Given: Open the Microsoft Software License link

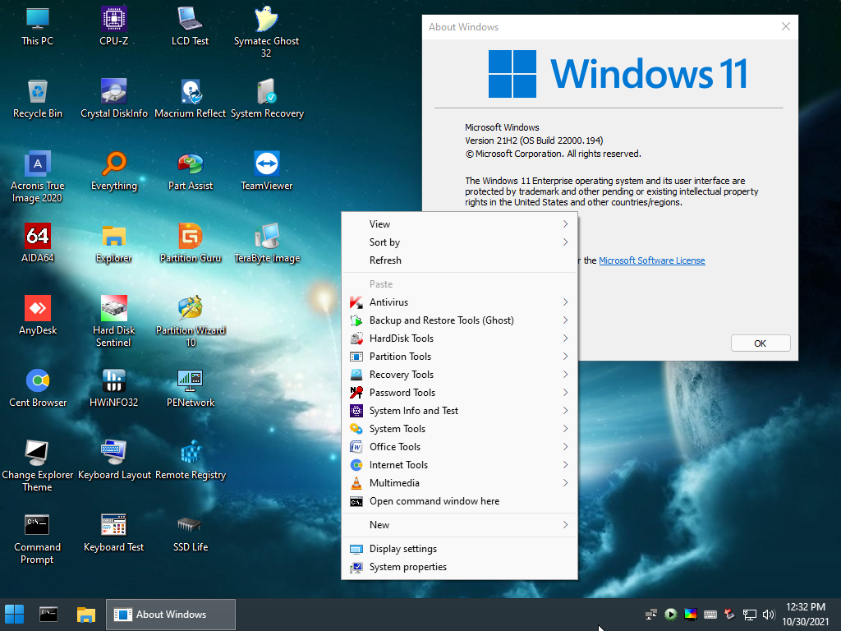Looking at the screenshot, I should (651, 260).
